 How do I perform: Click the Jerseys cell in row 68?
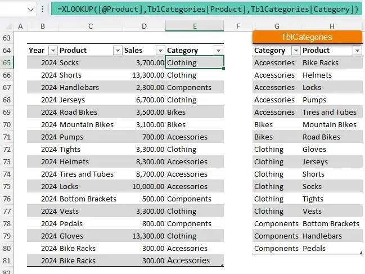coord(91,100)
